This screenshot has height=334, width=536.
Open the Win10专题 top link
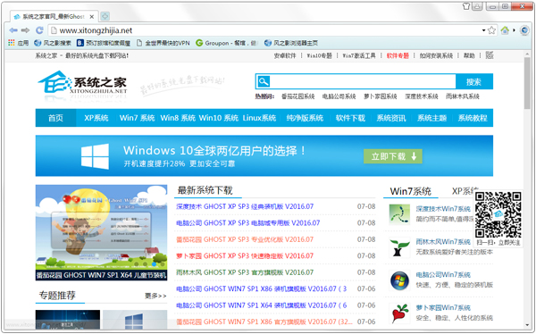319,55
